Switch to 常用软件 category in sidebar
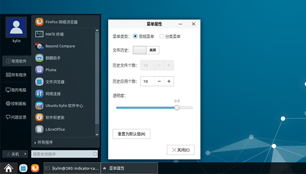 click(x=16, y=61)
